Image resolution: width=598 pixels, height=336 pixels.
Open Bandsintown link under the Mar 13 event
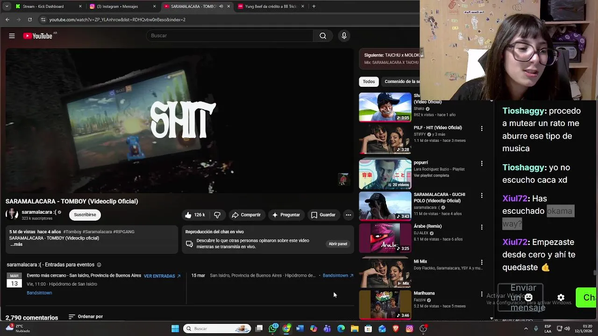click(39, 293)
